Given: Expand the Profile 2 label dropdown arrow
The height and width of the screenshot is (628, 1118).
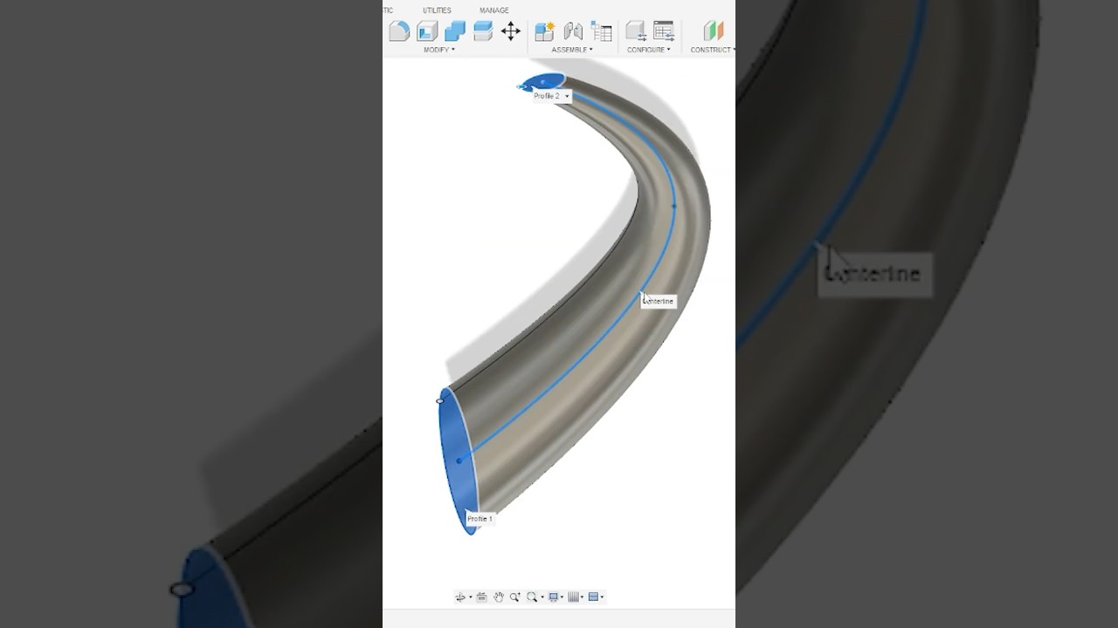Looking at the screenshot, I should click(x=567, y=96).
